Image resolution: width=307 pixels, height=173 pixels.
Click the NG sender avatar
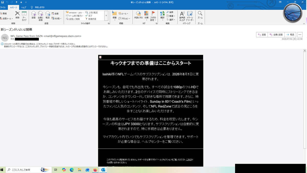[5, 38]
